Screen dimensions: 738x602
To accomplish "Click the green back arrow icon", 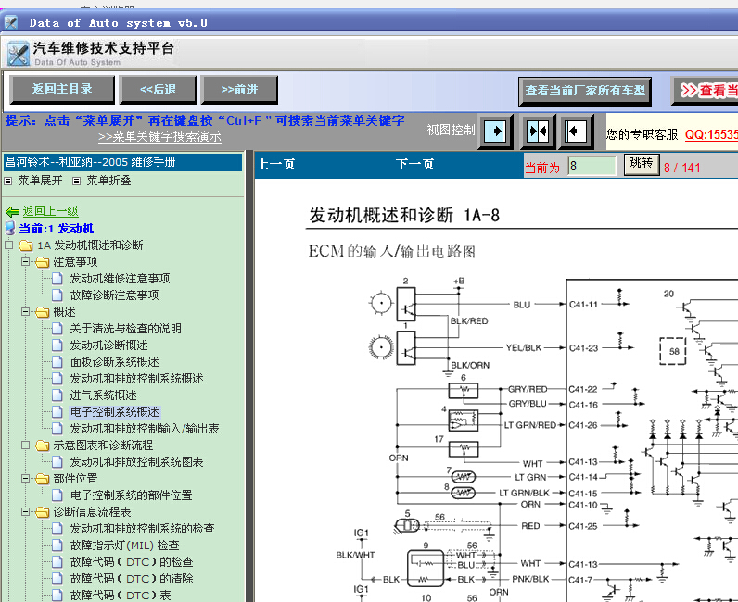I will [12, 212].
